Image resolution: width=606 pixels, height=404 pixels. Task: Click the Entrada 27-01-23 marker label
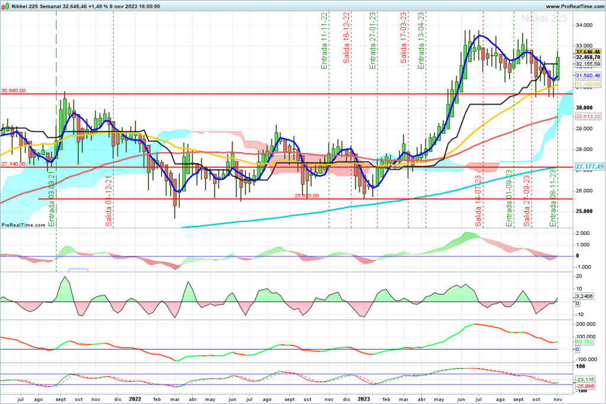[373, 41]
